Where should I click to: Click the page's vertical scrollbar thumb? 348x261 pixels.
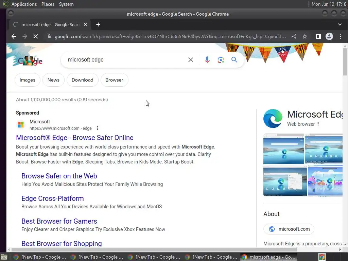pos(345,62)
